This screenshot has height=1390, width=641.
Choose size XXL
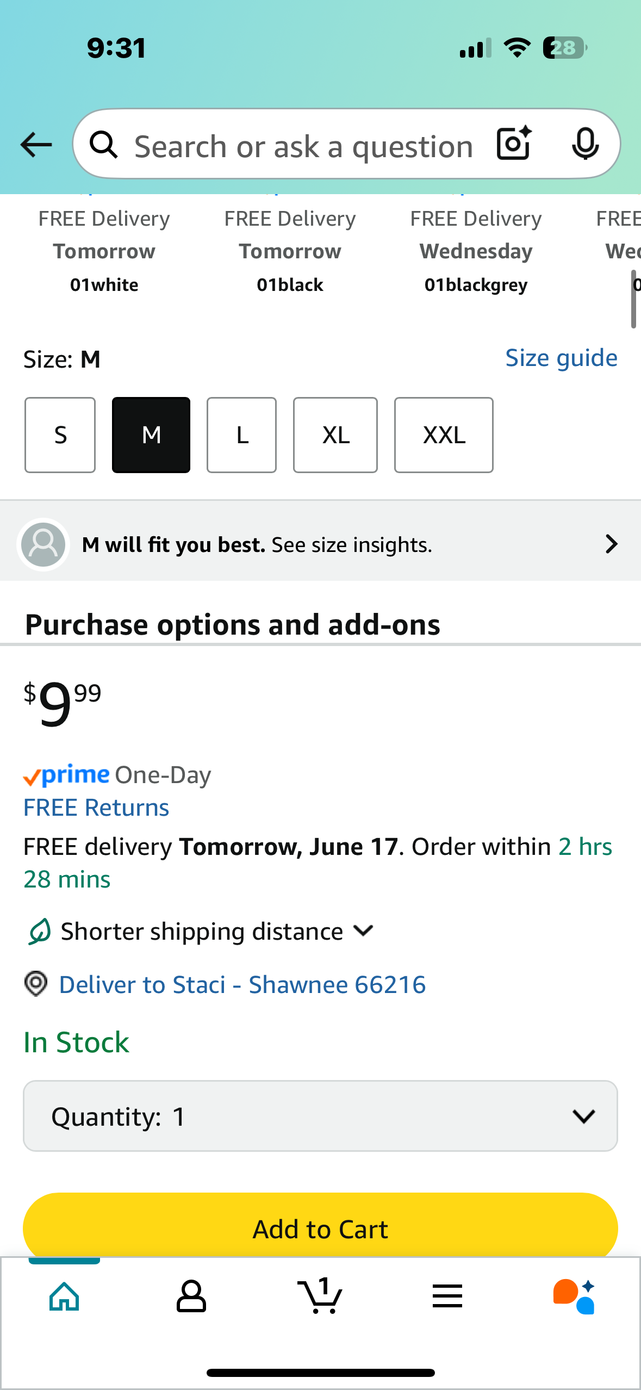coord(444,435)
